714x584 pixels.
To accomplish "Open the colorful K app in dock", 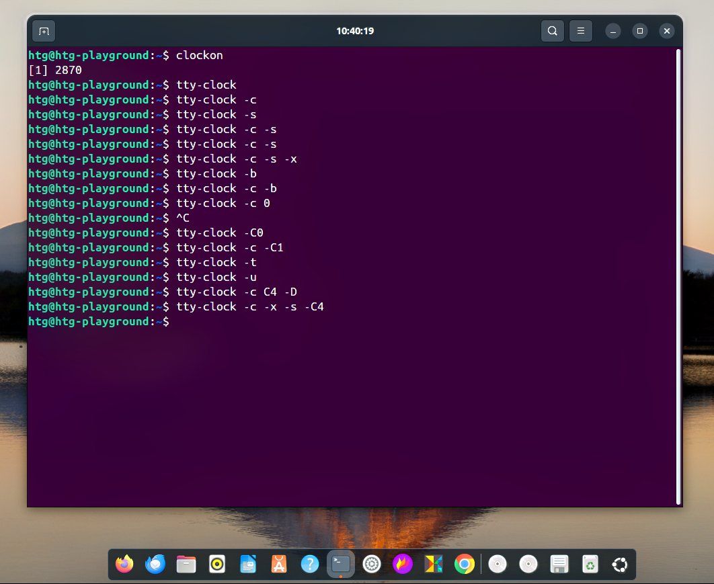I will coord(434,565).
